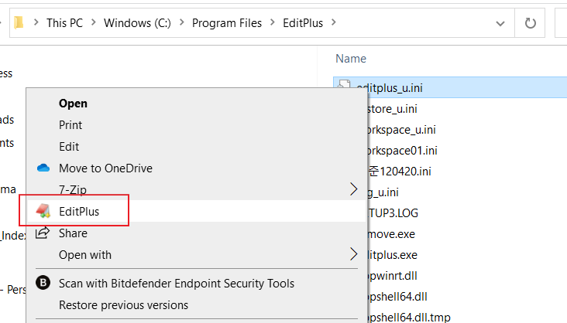Select the file ending itplus.exe
This screenshot has height=323, width=567.
(x=393, y=255)
